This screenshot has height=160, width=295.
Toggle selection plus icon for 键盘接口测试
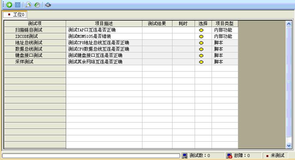click(201, 55)
